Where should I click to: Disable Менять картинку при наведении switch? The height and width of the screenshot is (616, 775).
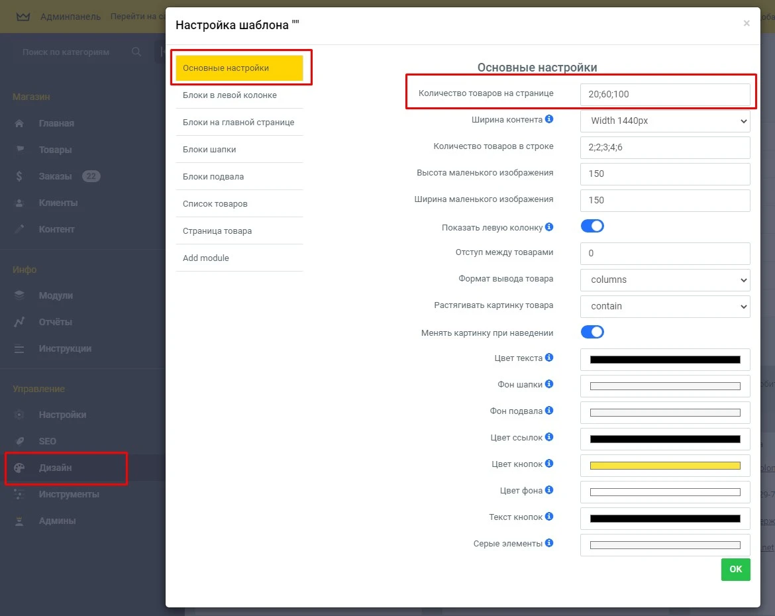coord(592,332)
